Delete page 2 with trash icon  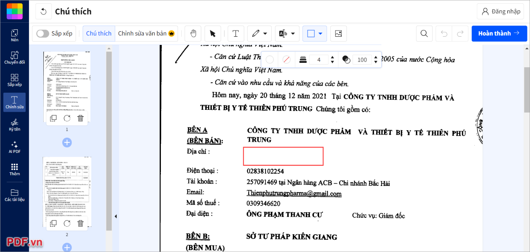click(80, 223)
